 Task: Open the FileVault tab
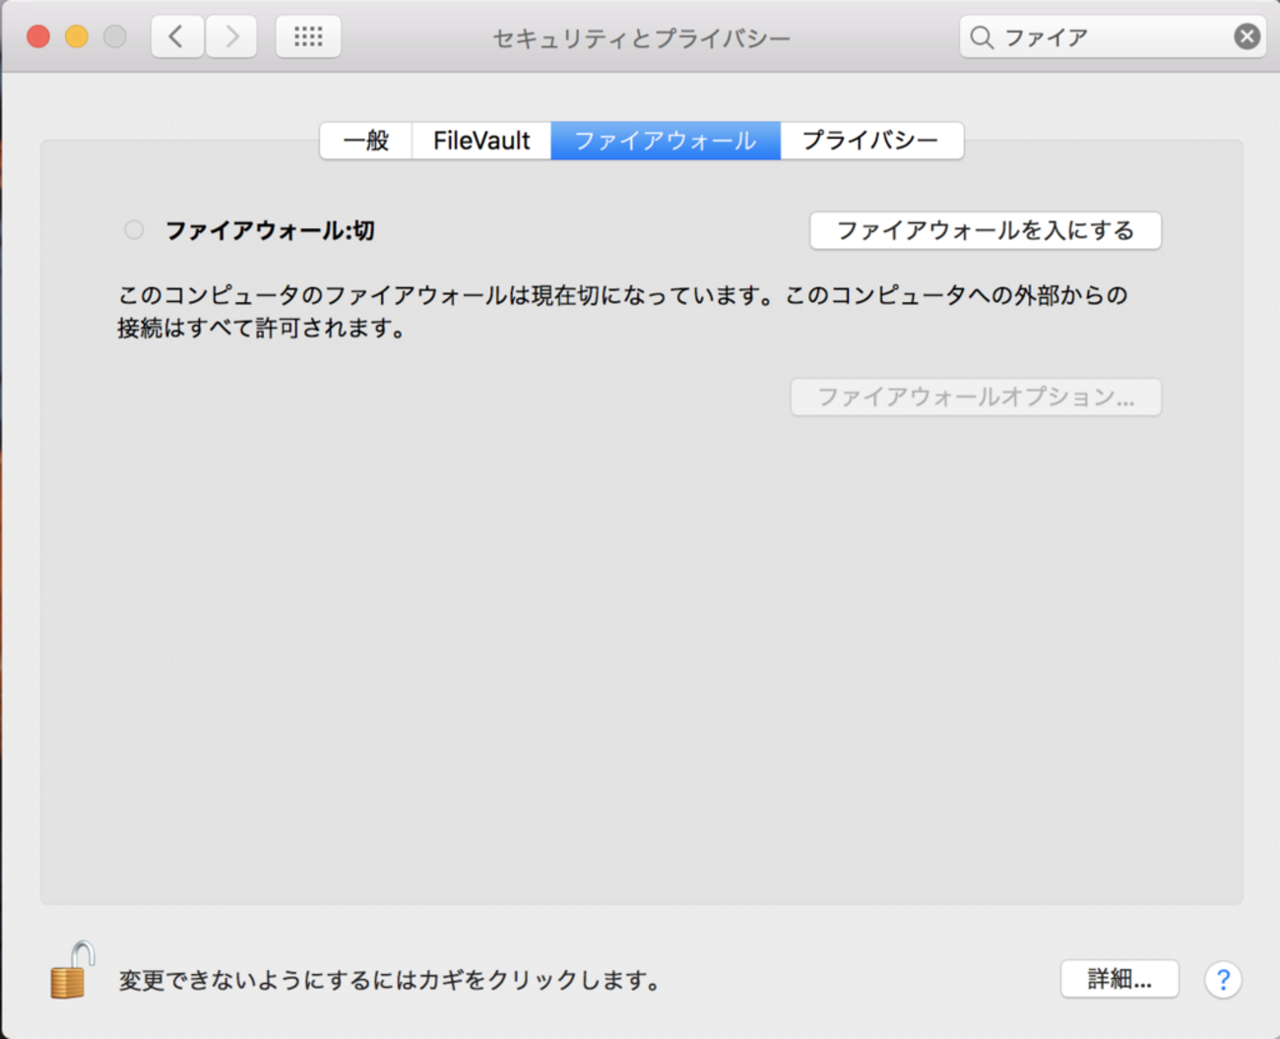pos(481,141)
